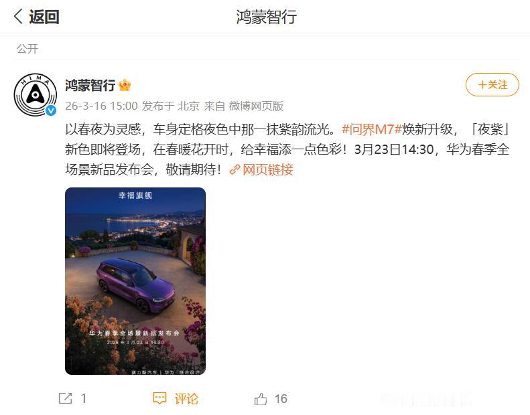Image resolution: width=530 pixels, height=415 pixels.
Task: Click the comment speech bubble icon
Action: click(x=159, y=398)
